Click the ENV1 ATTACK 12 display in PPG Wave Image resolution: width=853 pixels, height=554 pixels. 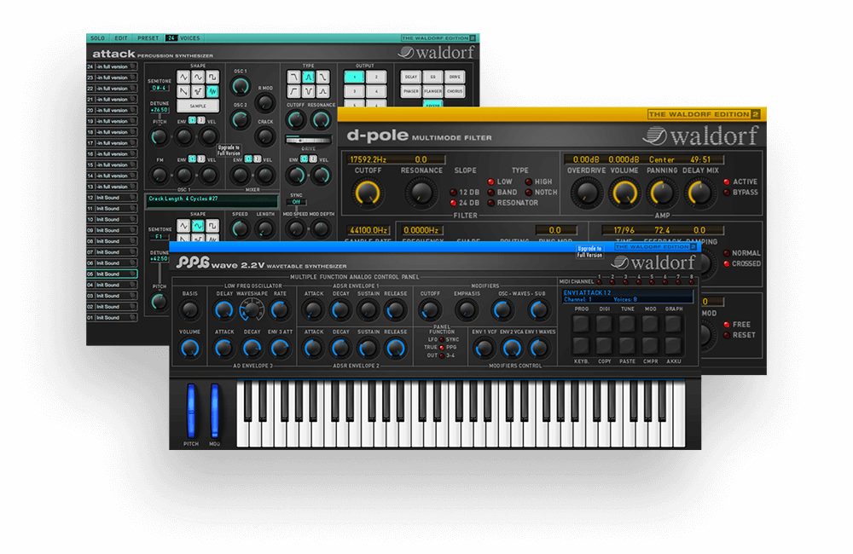click(628, 296)
